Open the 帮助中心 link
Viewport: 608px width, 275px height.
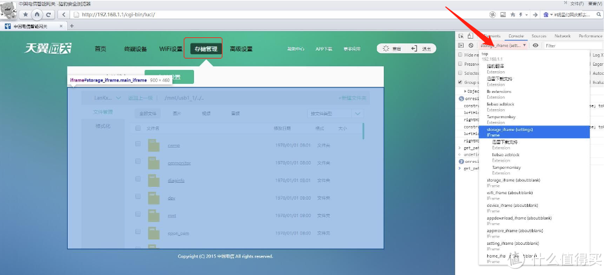pos(296,49)
